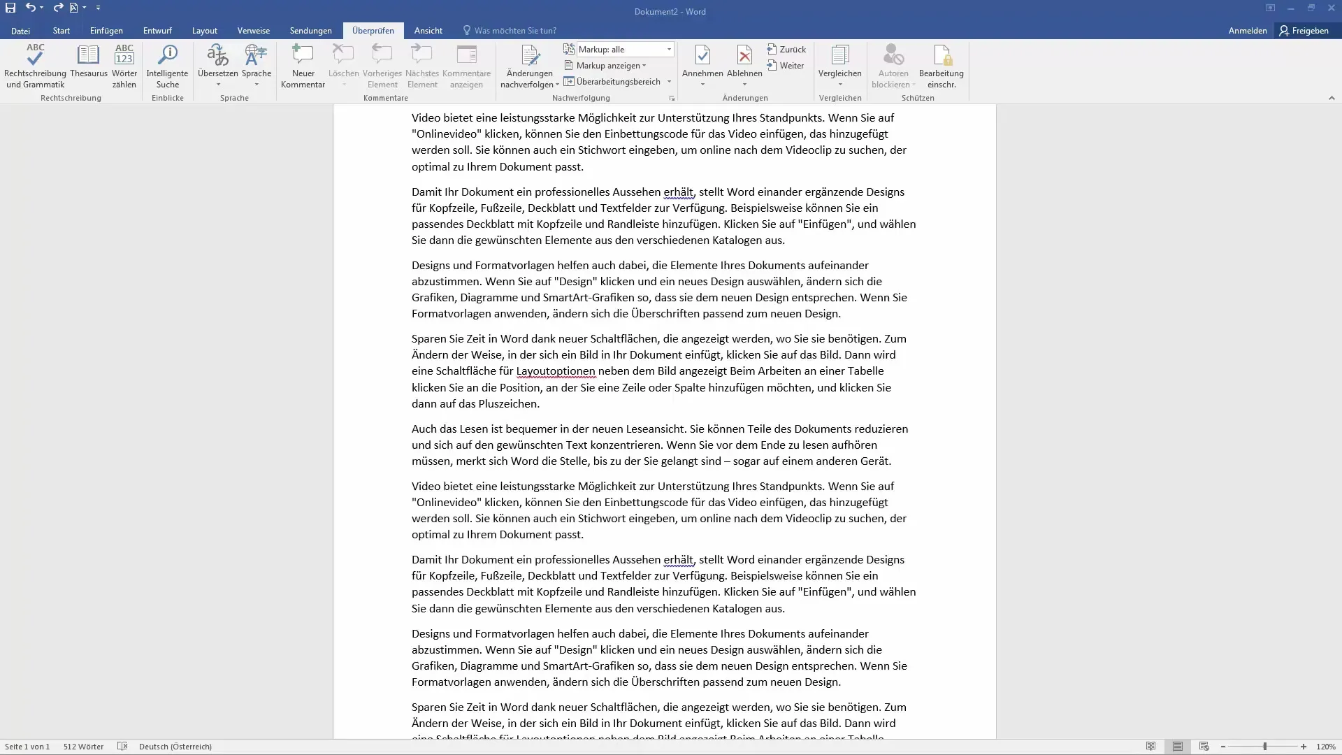Open the Datei tab
1342x755 pixels.
point(20,31)
